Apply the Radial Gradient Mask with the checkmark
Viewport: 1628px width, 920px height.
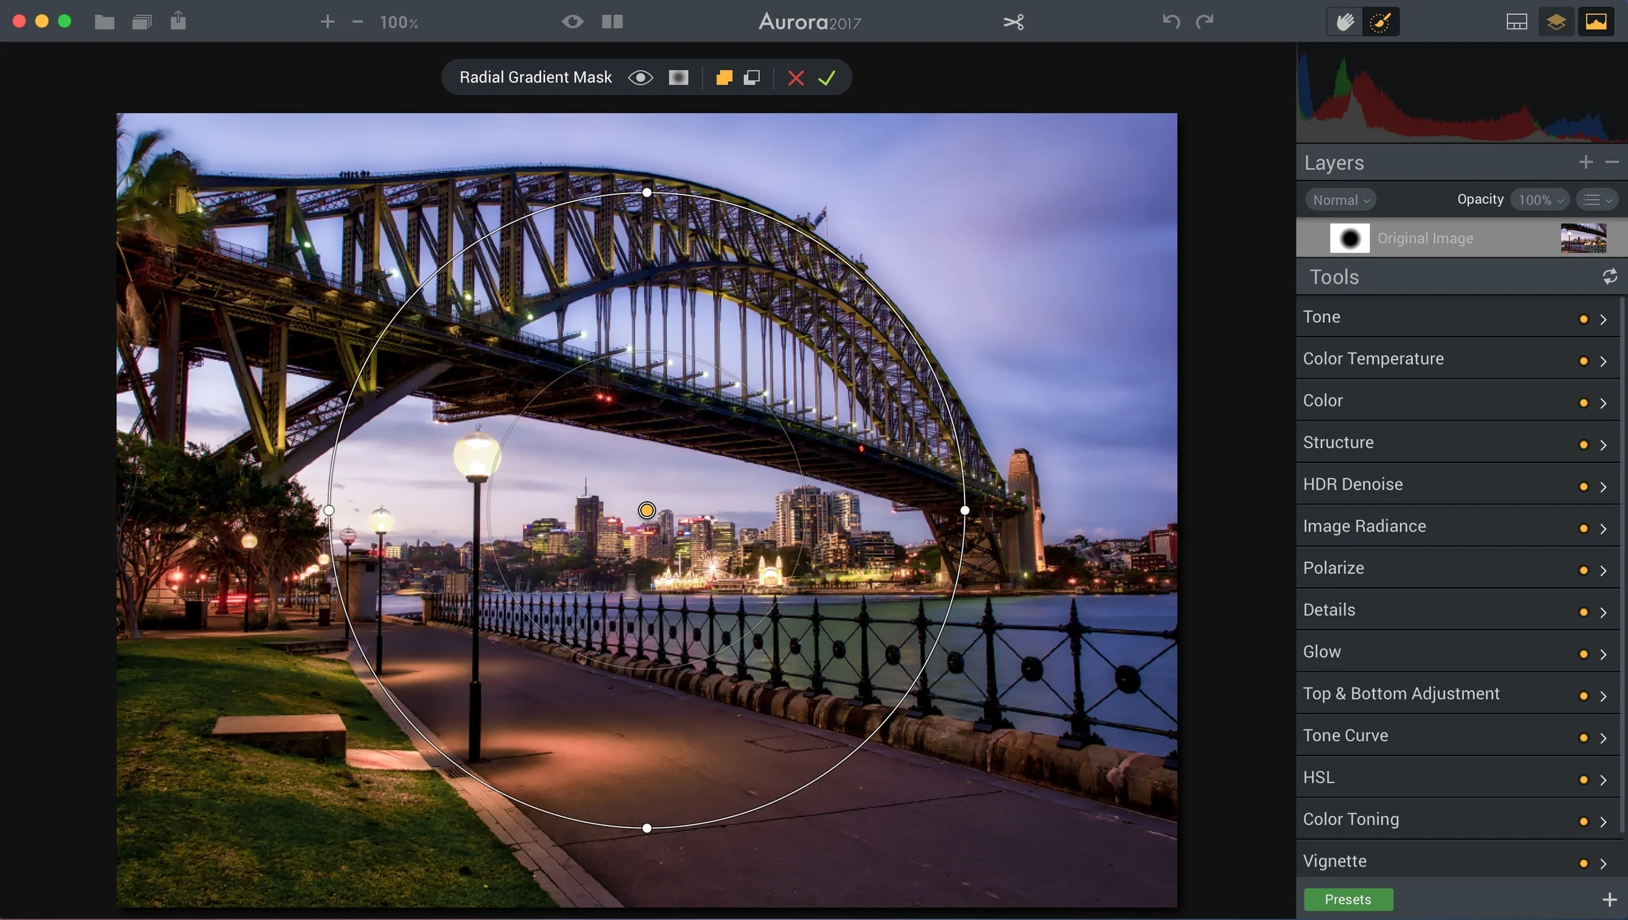point(826,77)
